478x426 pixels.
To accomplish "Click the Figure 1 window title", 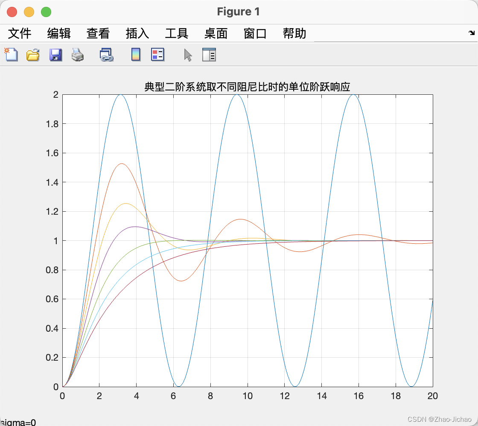I will click(x=239, y=12).
